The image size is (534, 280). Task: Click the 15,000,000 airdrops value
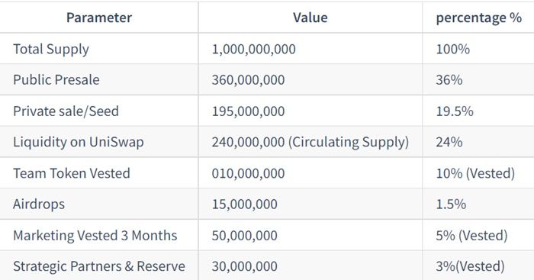245,204
